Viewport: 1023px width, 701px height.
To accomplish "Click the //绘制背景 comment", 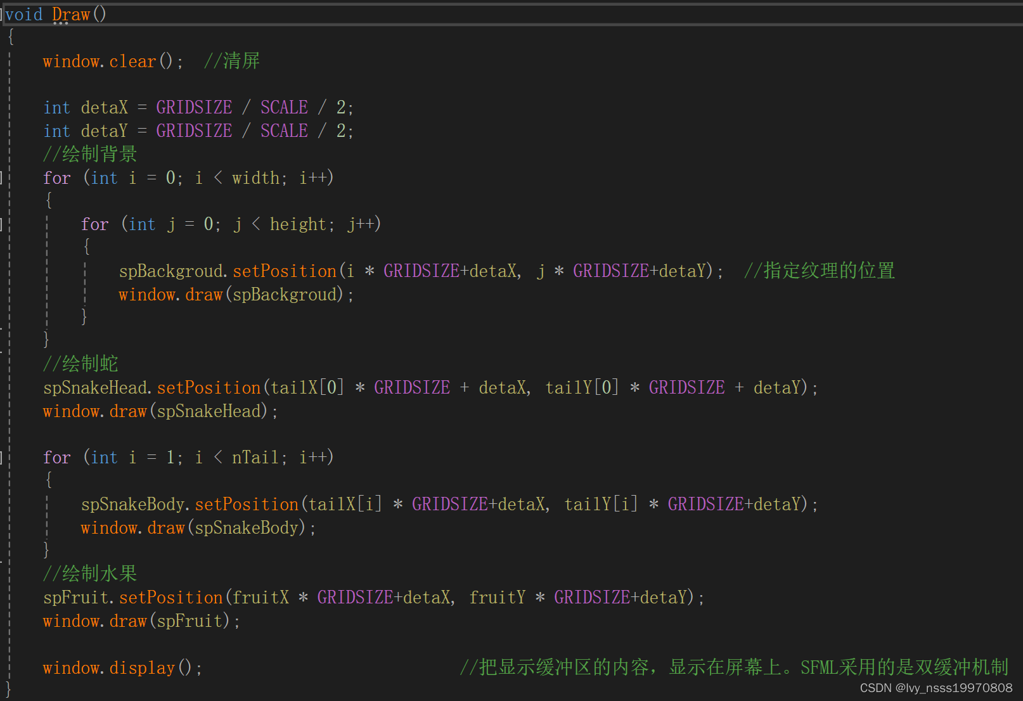I will [x=89, y=153].
